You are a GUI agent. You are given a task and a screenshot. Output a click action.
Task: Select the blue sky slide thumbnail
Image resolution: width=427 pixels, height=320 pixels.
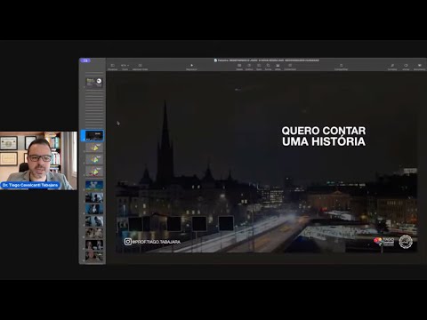click(x=94, y=185)
